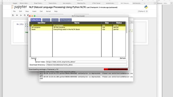Switch to the Corpora tab
The image size is (173, 97).
tap(46, 20)
